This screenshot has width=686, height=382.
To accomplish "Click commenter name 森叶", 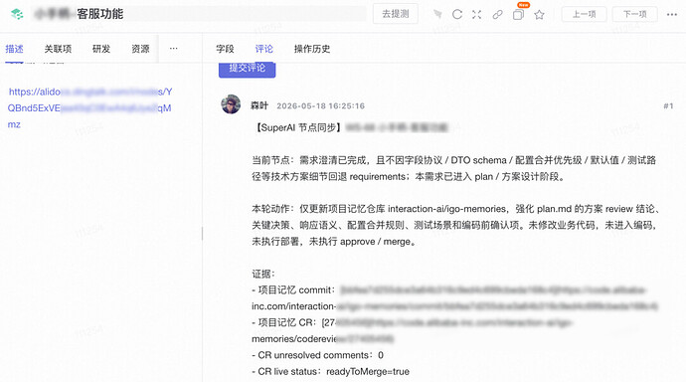I will [x=259, y=105].
